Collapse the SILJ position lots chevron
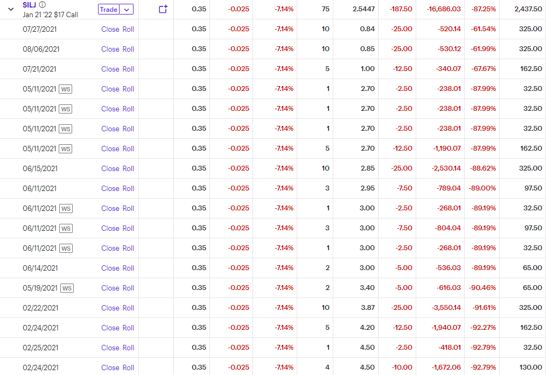The image size is (546, 375). pos(11,9)
